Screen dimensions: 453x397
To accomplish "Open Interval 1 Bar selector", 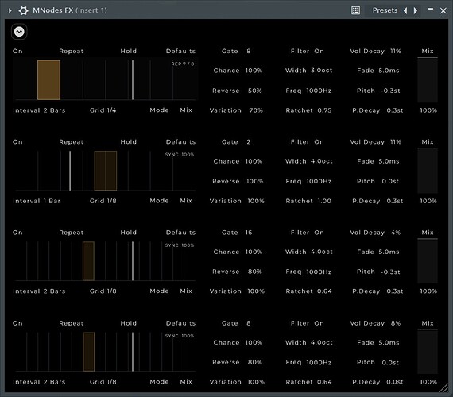I will coord(37,201).
